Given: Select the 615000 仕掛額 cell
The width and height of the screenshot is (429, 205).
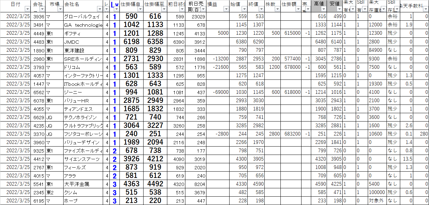Looking at the screenshot, I should click(x=291, y=33).
